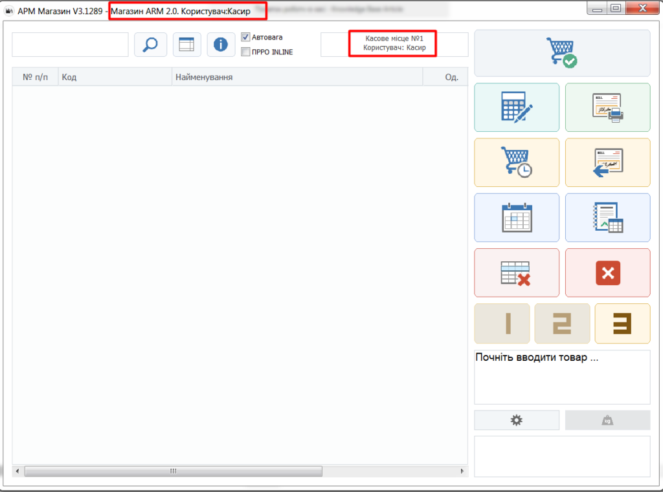Screen dimensions: 663x492
Task: Minimize the АРМ Магазин window
Action: point(597,8)
